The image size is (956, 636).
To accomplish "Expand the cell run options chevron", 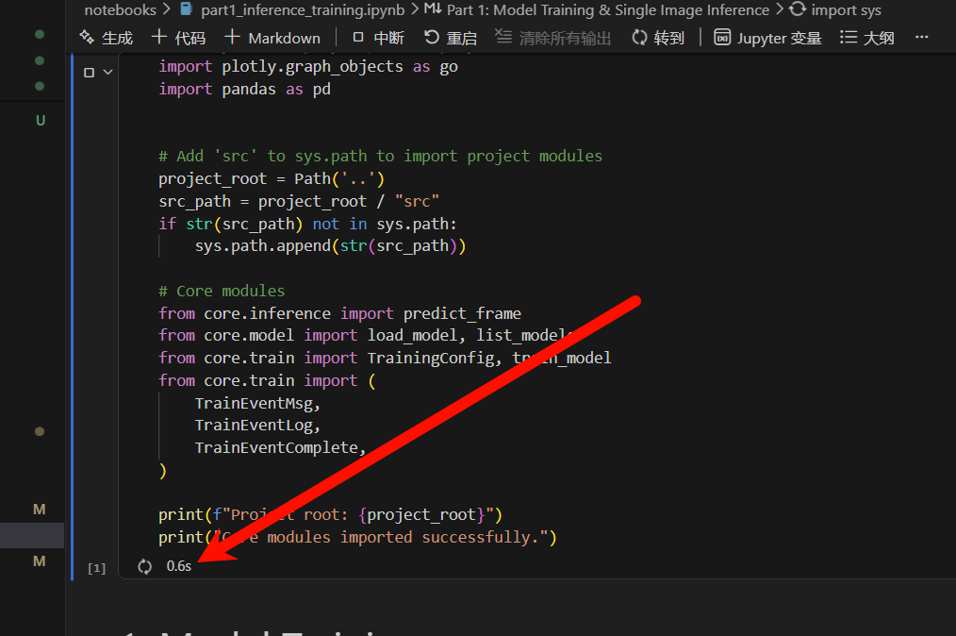I will (x=107, y=73).
